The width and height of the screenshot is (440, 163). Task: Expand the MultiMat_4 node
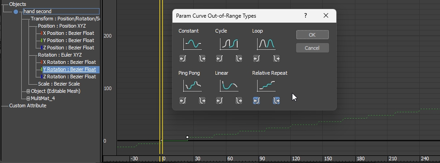click(28, 98)
